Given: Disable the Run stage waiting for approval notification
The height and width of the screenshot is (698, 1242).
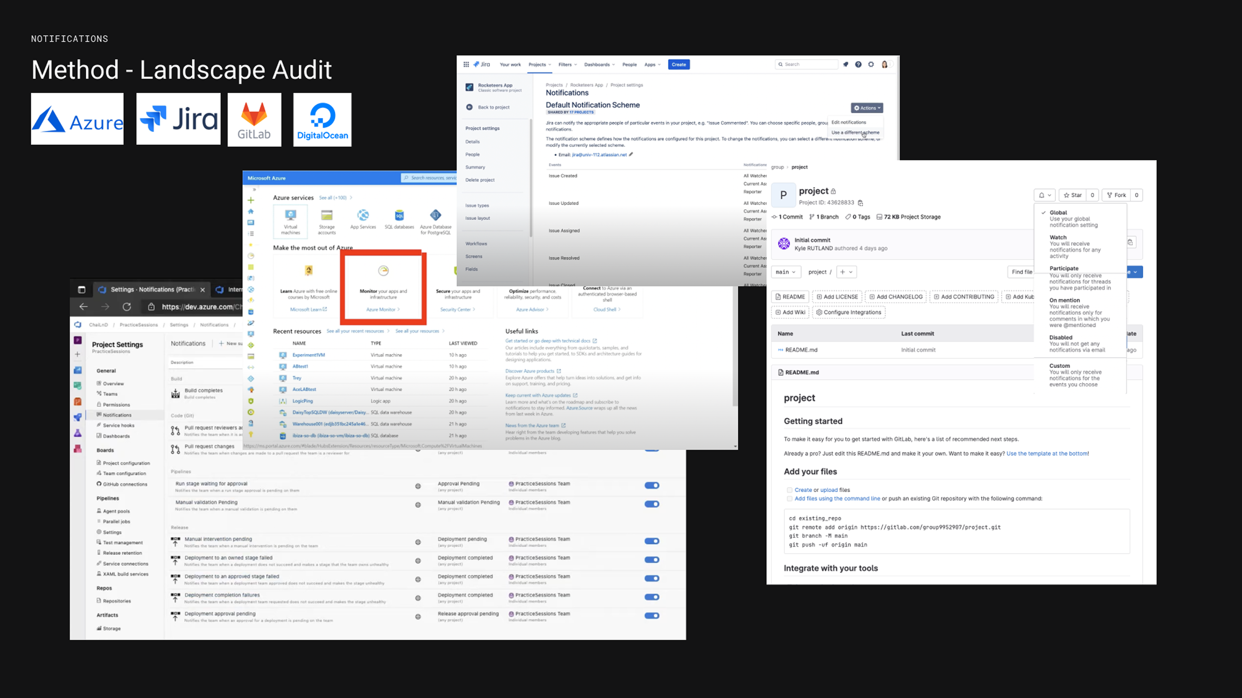Looking at the screenshot, I should pyautogui.click(x=652, y=486).
